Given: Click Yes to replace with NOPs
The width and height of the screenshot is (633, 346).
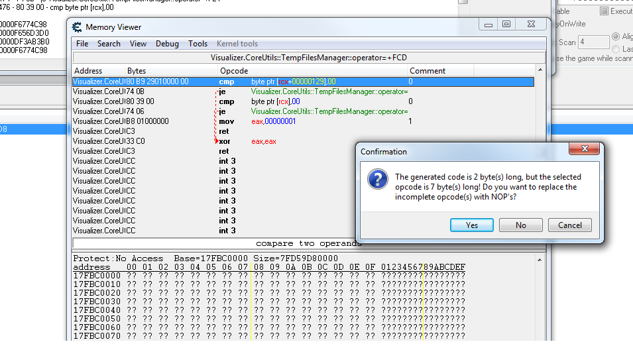Looking at the screenshot, I should point(471,225).
